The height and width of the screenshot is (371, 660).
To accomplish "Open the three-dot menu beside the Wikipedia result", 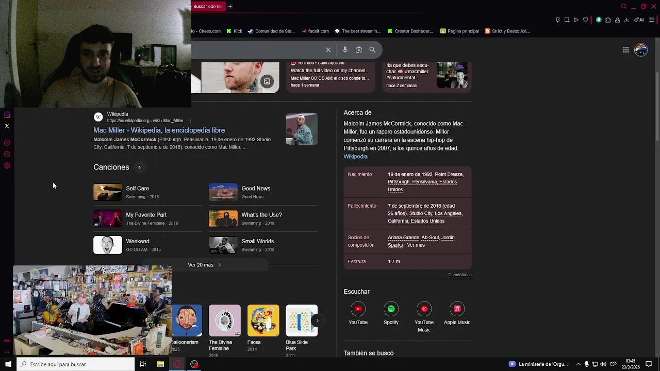I will pos(190,121).
